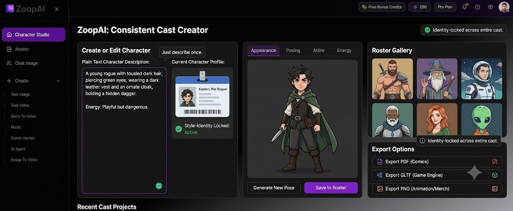513x211 pixels.
Task: Select Image To Video option
Action: click(x=24, y=160)
